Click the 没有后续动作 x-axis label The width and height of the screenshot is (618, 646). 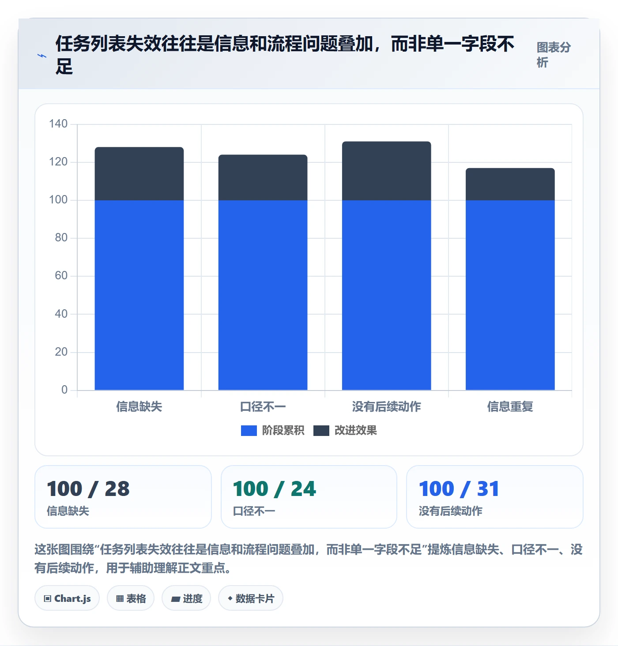[387, 406]
